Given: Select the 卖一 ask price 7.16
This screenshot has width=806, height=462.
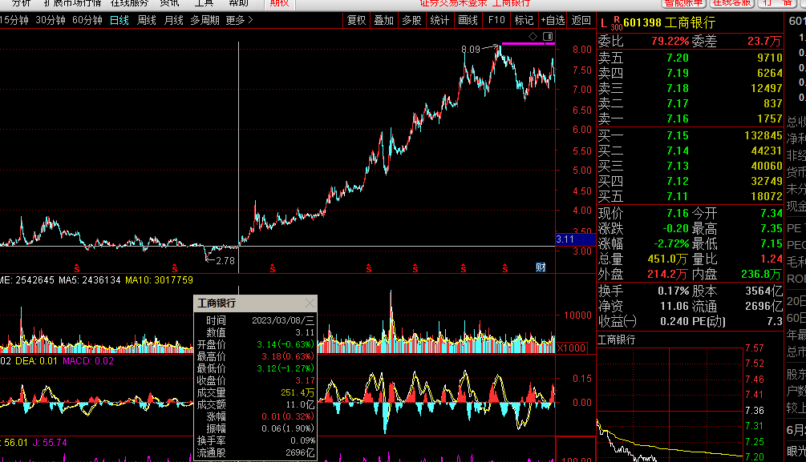Looking at the screenshot, I should point(678,119).
